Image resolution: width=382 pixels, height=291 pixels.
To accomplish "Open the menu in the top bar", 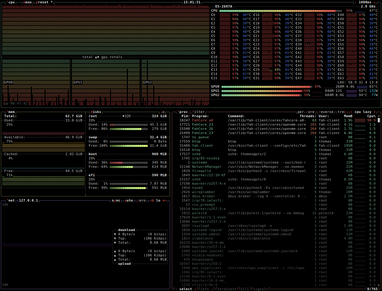I will click(x=27, y=2).
